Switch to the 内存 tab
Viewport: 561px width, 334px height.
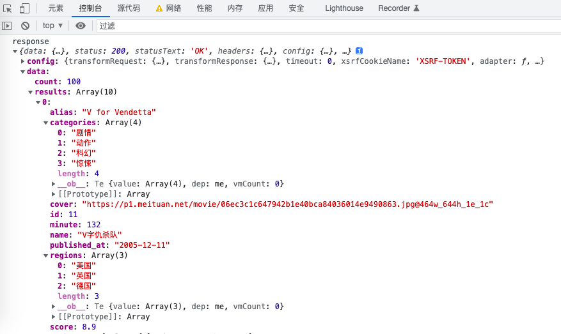click(235, 8)
